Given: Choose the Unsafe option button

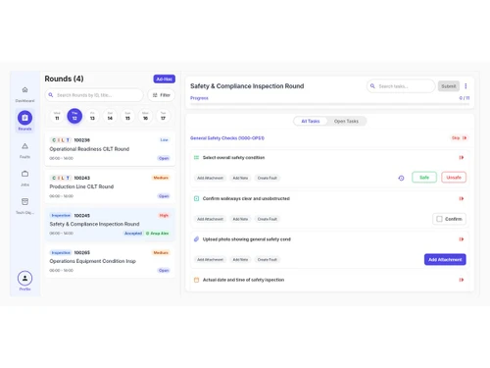Looking at the screenshot, I should pos(454,178).
